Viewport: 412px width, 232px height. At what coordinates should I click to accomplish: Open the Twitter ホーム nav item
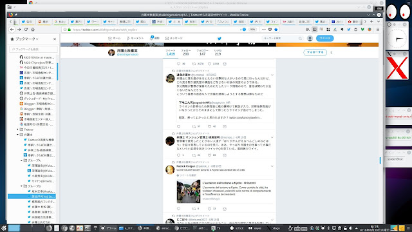[x=115, y=39]
